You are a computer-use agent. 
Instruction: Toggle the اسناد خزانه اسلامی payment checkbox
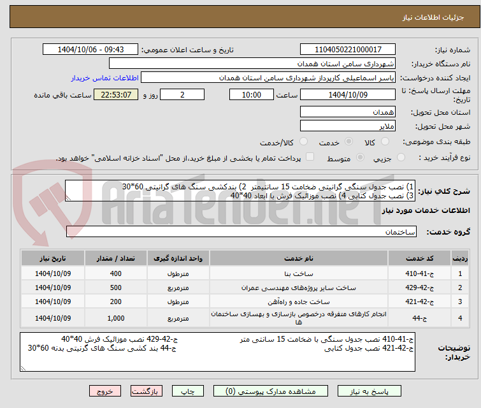(x=310, y=157)
